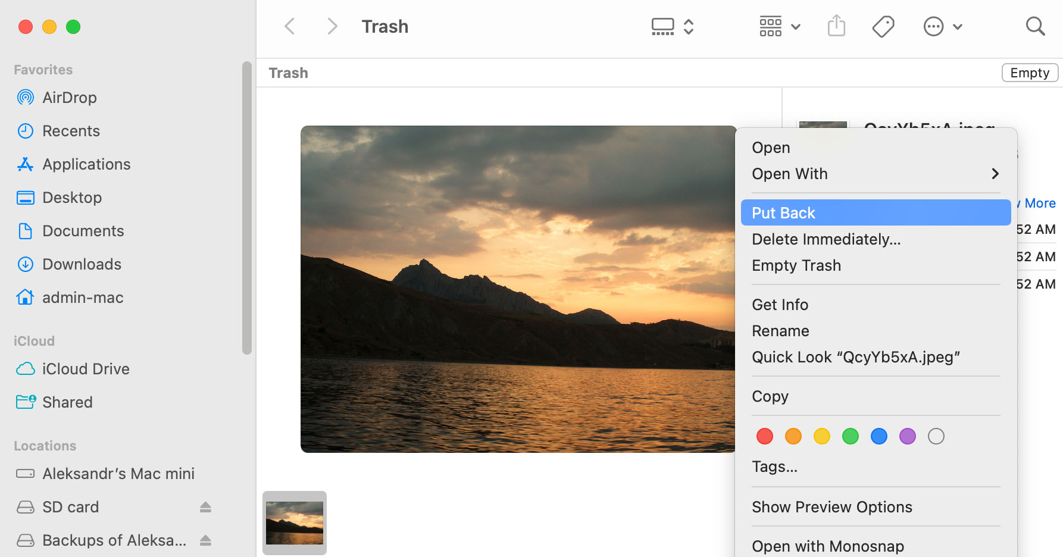The image size is (1063, 557).
Task: Choose Put Back from the context menu
Action: pos(783,212)
